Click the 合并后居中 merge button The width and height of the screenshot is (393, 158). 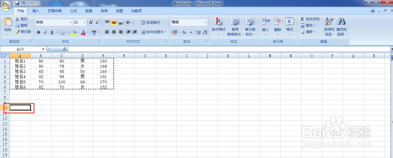pyautogui.click(x=152, y=32)
